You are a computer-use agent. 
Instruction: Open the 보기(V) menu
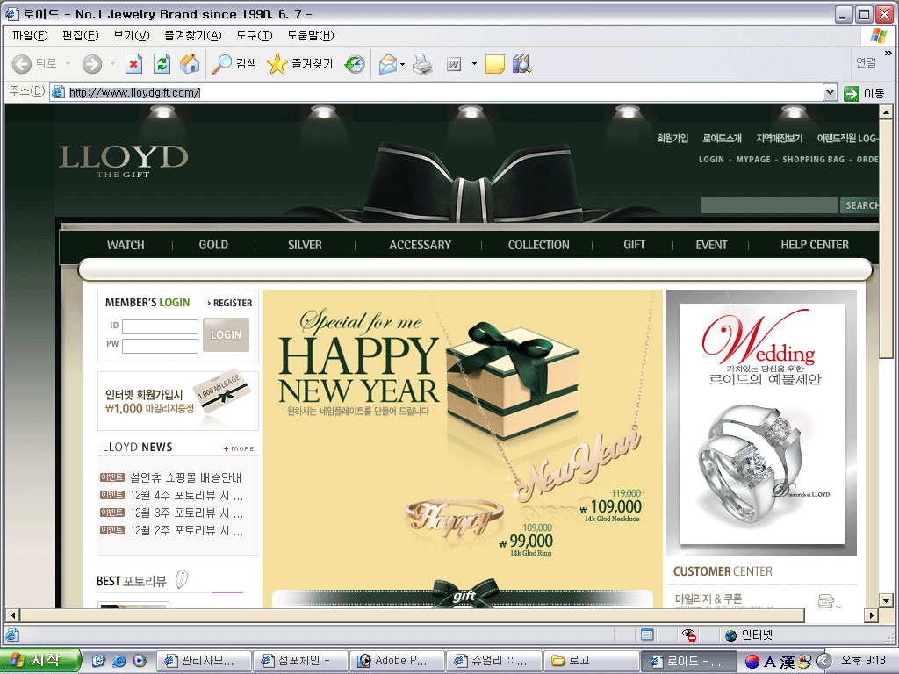(x=132, y=35)
